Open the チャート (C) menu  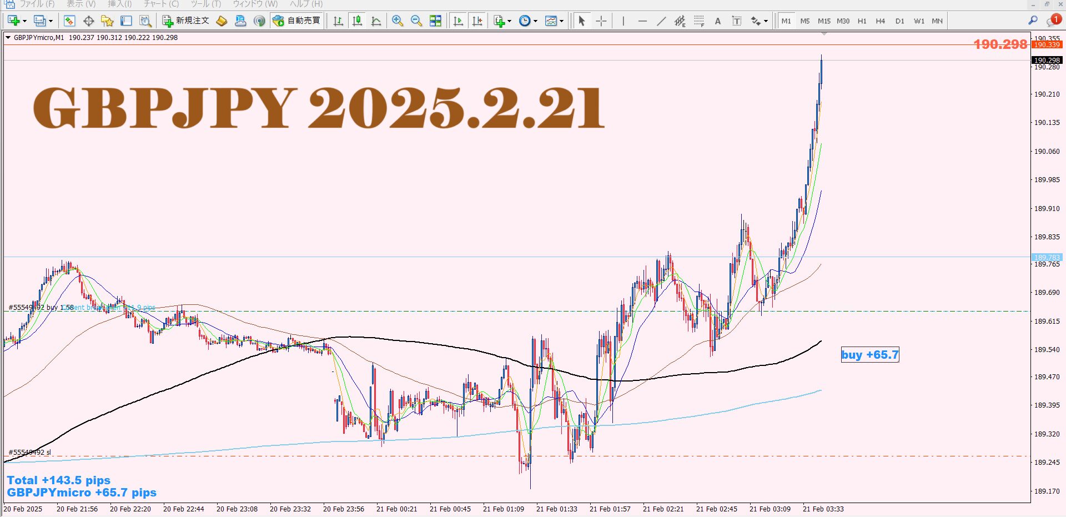click(x=161, y=4)
